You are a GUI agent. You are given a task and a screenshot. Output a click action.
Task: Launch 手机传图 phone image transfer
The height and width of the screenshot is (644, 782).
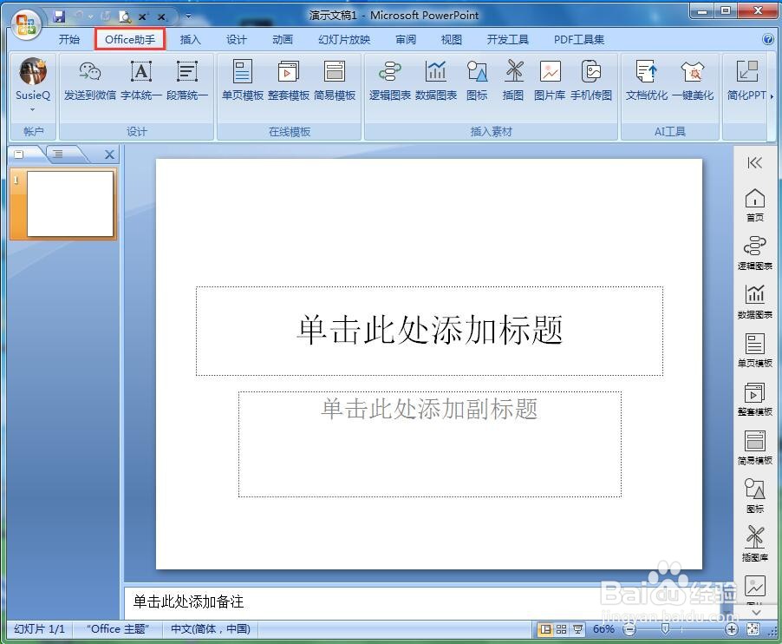(x=591, y=82)
